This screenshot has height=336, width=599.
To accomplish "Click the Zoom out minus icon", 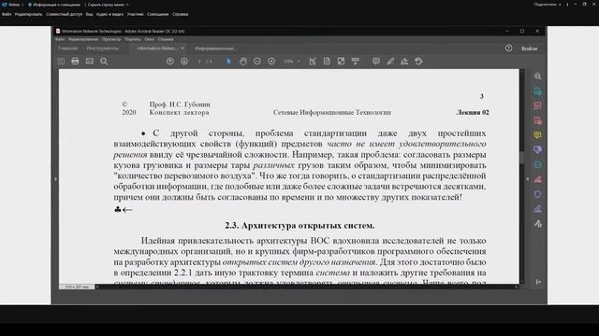I will click(257, 62).
